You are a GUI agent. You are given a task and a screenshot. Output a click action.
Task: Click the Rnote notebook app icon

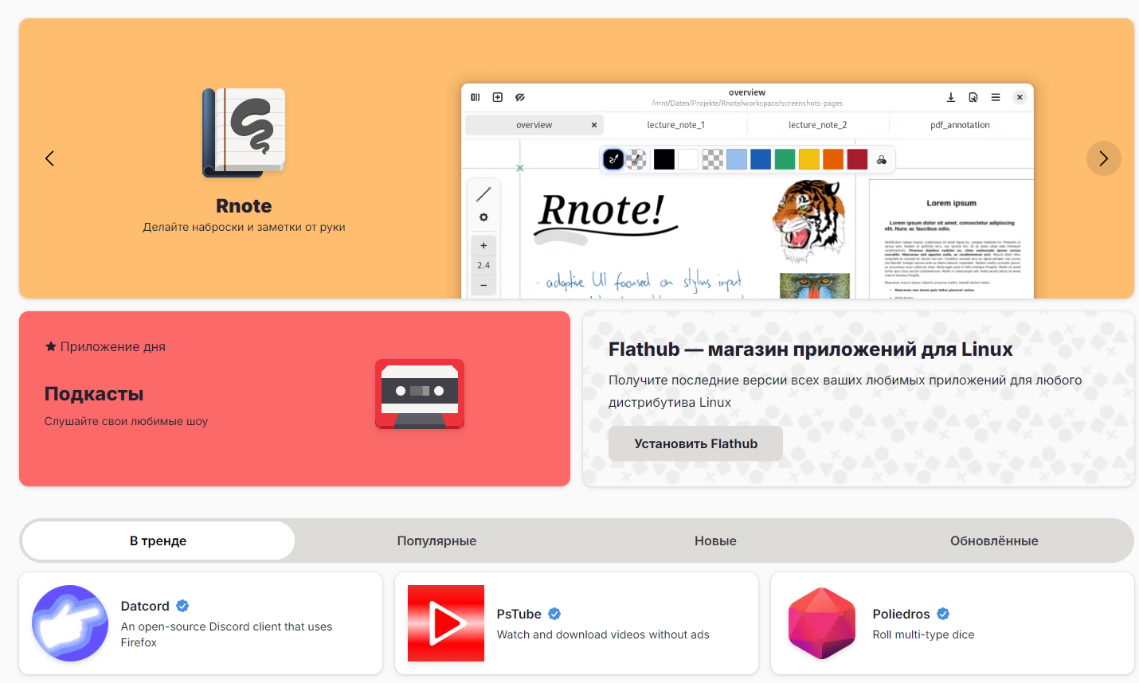point(244,132)
